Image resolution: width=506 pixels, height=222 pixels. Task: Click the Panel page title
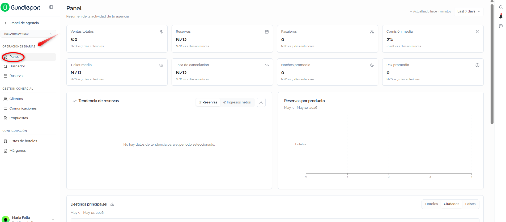[74, 8]
